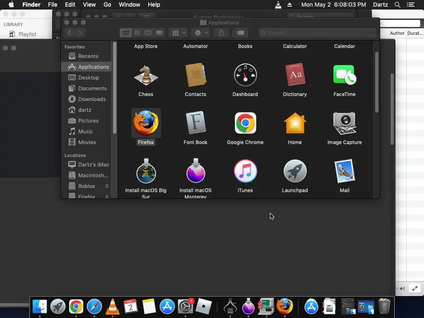Viewport: 424px width, 318px height.
Task: Switch to icon view
Action: (x=126, y=33)
